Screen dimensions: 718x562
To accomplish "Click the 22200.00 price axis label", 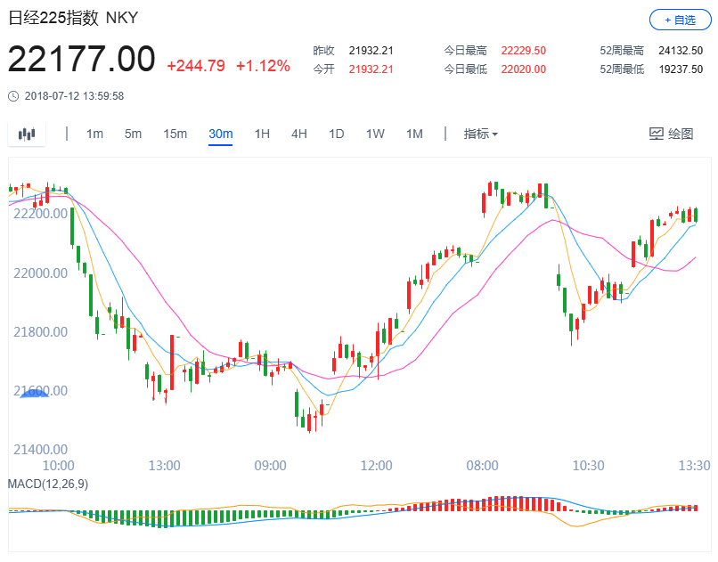I will pos(40,213).
